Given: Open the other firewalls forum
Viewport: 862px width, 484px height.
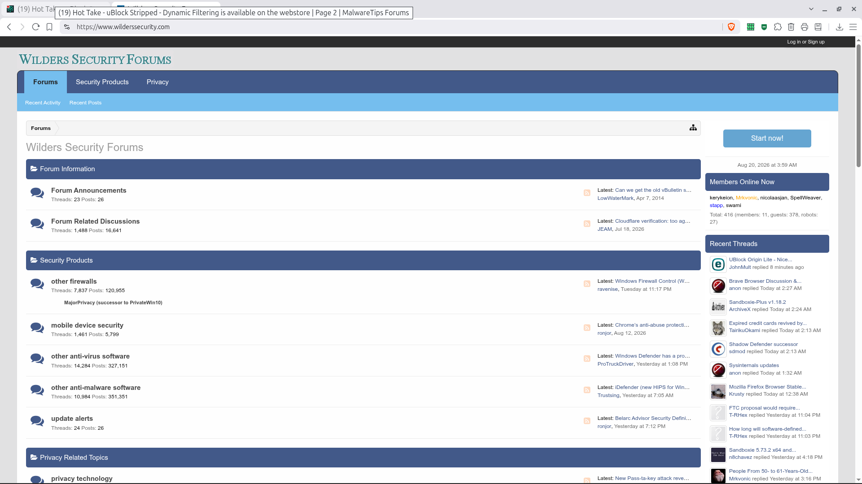Looking at the screenshot, I should pyautogui.click(x=74, y=281).
